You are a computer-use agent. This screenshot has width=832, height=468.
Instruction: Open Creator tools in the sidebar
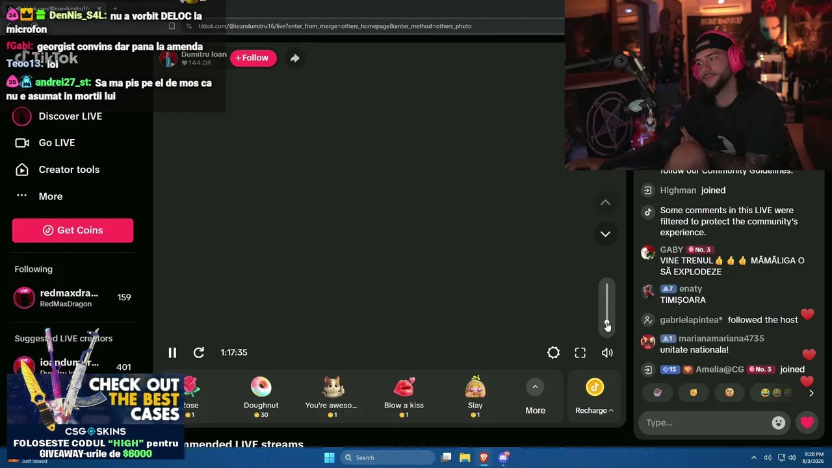(57, 170)
